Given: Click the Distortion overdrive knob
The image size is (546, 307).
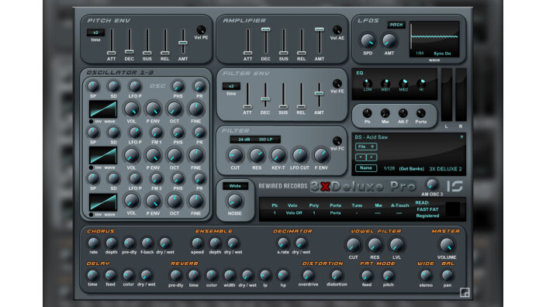Looking at the screenshot, I should tap(308, 276).
